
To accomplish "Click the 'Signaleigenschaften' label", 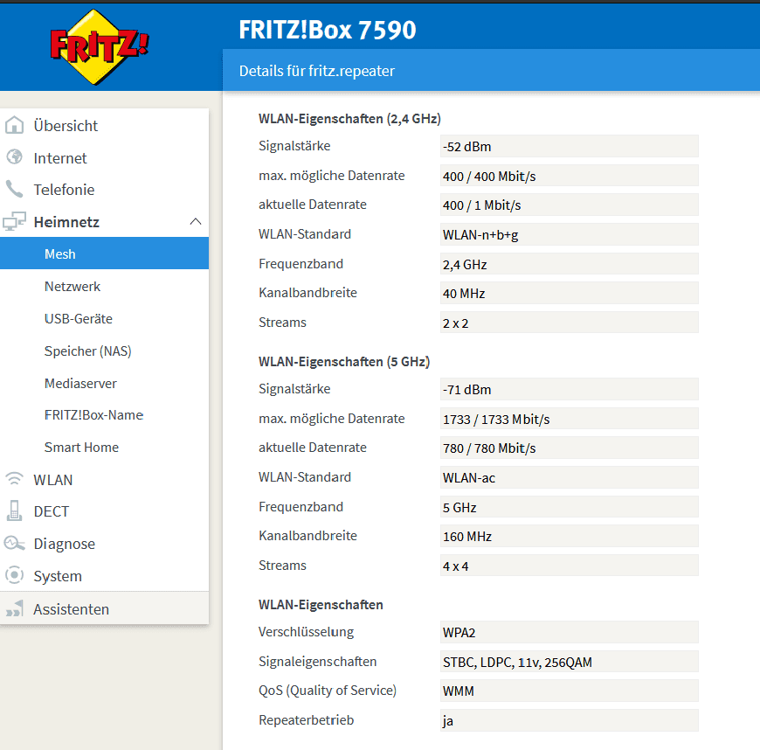I will [x=317, y=662].
